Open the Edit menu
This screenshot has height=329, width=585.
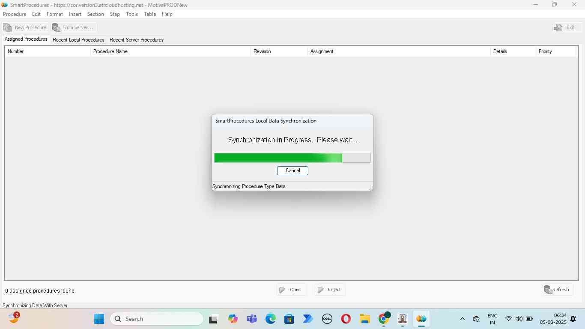point(36,14)
